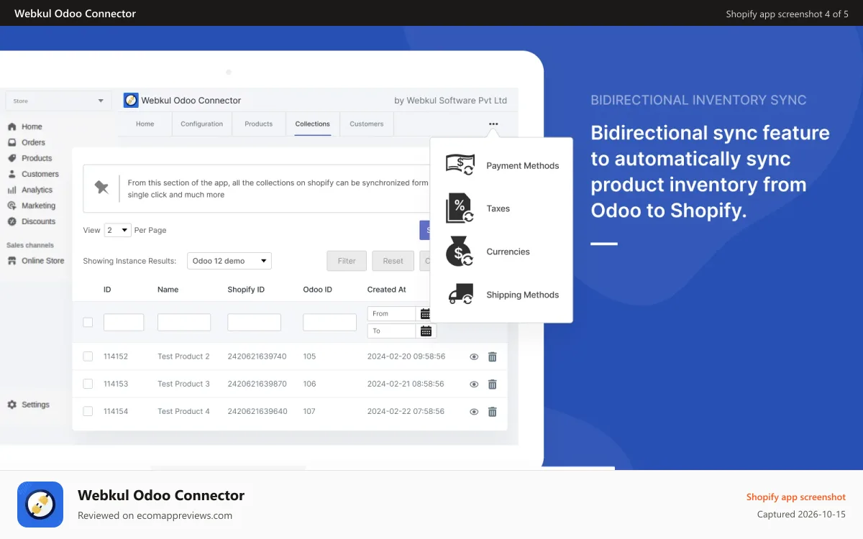Delete the Test Product 4 row

pyautogui.click(x=493, y=412)
